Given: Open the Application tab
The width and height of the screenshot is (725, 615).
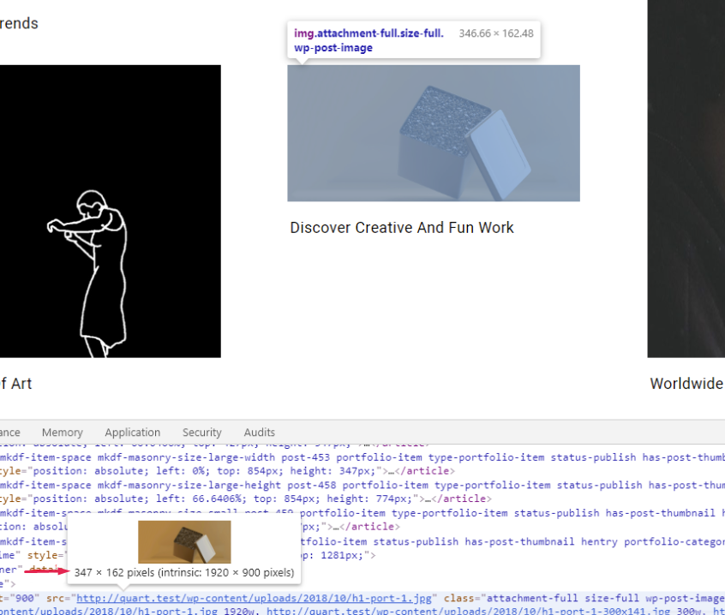Looking at the screenshot, I should 132,433.
